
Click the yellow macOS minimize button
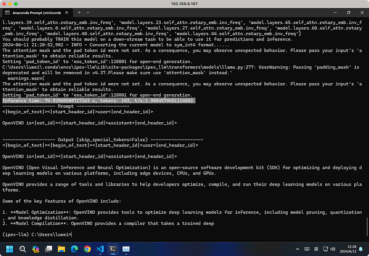click(x=10, y=4)
